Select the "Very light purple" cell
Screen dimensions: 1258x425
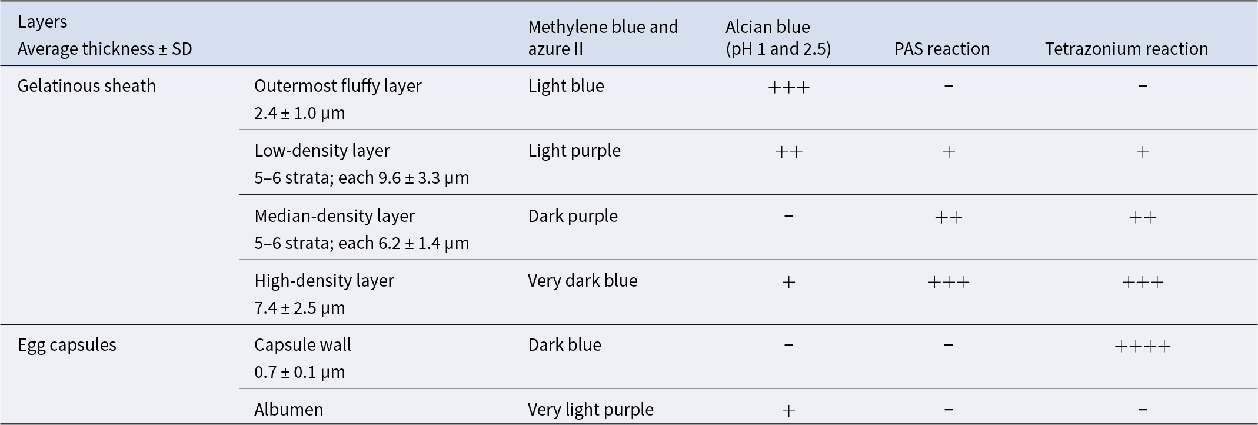(591, 410)
